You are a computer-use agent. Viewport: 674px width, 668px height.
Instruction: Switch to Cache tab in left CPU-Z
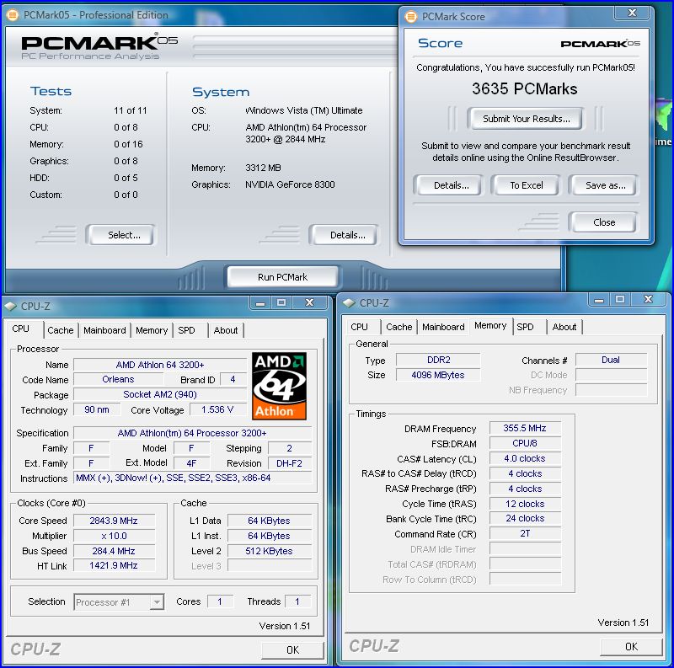[x=60, y=330]
